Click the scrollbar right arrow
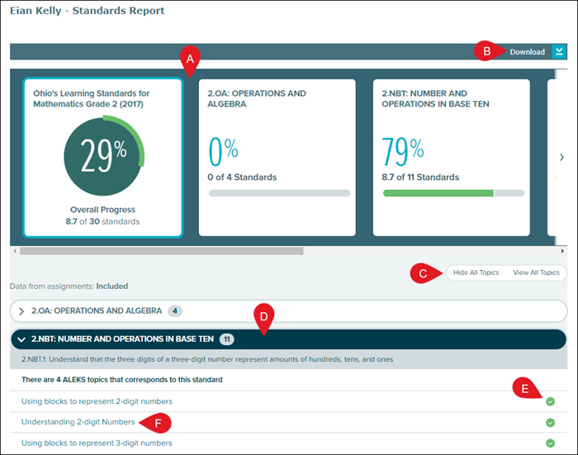The image size is (578, 455). pos(562,250)
